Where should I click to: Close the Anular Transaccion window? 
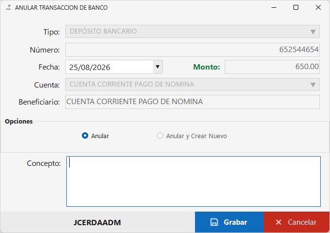(318, 8)
